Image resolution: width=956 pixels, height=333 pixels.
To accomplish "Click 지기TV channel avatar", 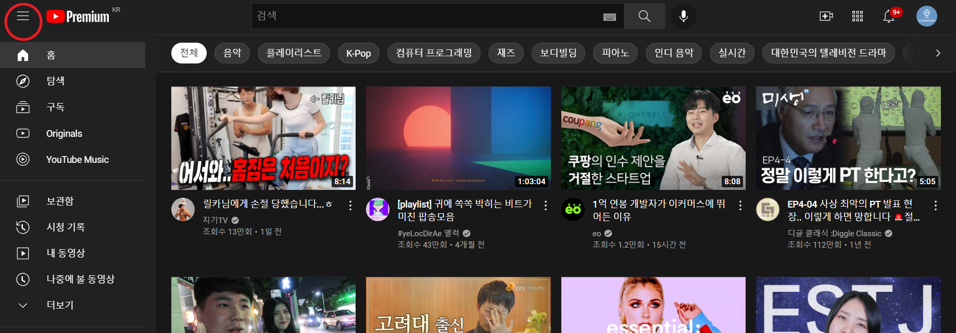I will 183,209.
